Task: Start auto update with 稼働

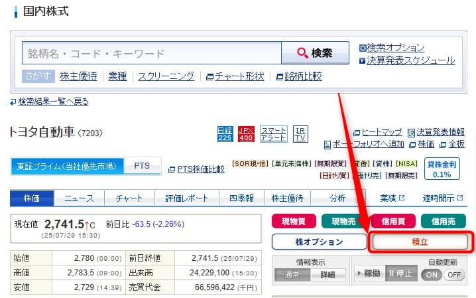Action: click(369, 273)
